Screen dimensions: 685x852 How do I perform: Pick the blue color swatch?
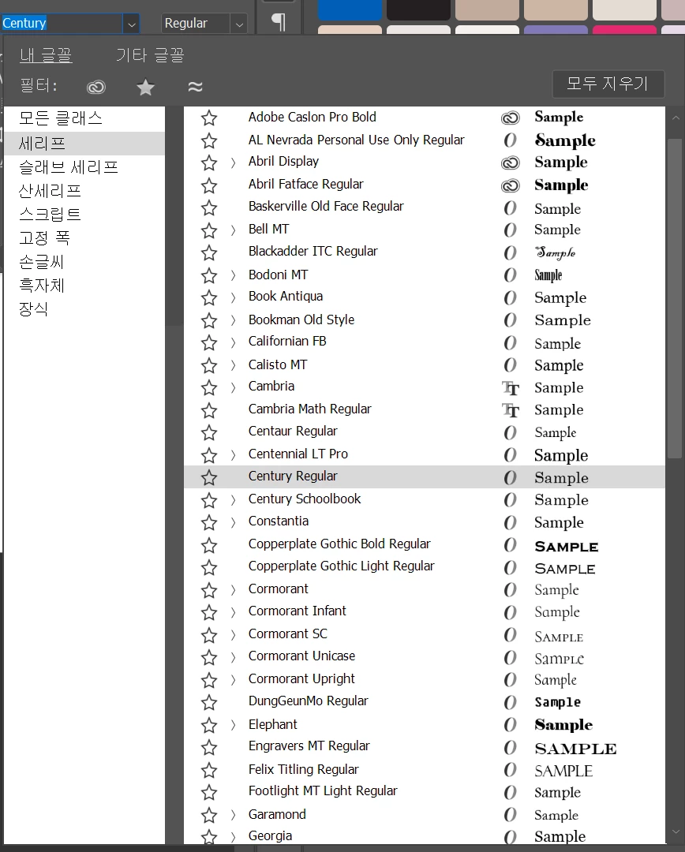point(350,9)
